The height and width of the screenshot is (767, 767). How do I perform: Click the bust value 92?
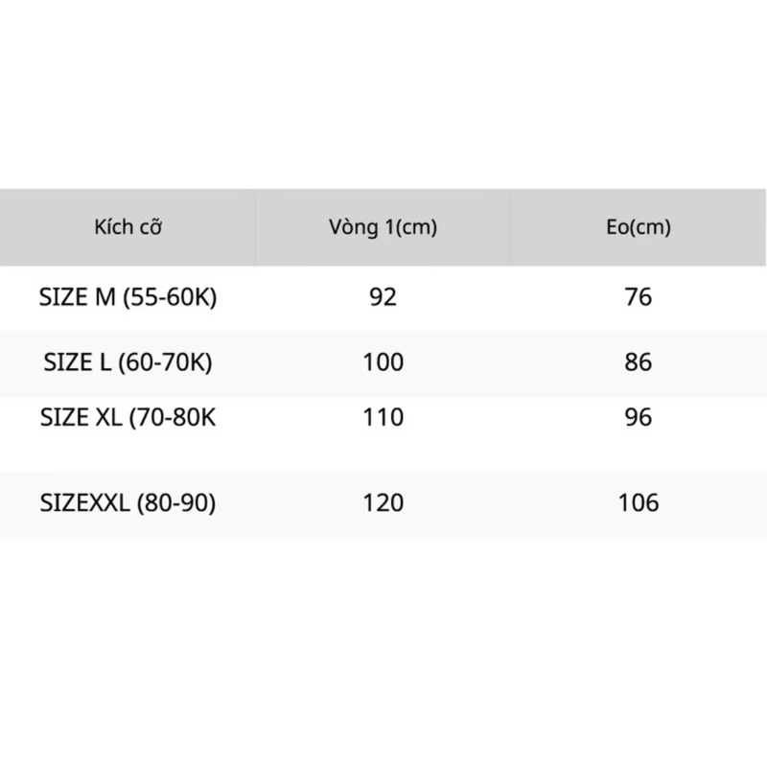(x=383, y=297)
